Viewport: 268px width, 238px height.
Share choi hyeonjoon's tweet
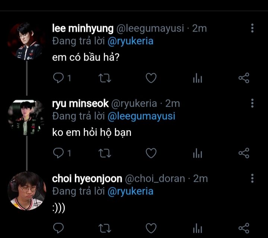243,227
